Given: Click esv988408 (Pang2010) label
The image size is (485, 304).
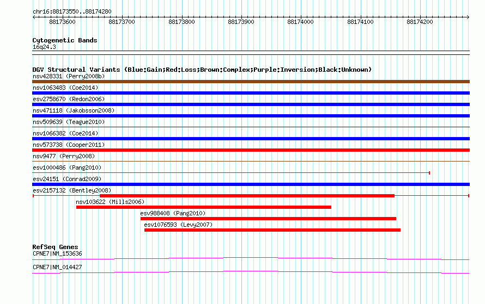Looking at the screenshot, I should (173, 213).
